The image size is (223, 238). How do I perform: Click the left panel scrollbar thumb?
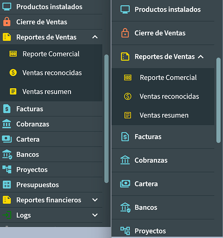click(x=106, y=119)
